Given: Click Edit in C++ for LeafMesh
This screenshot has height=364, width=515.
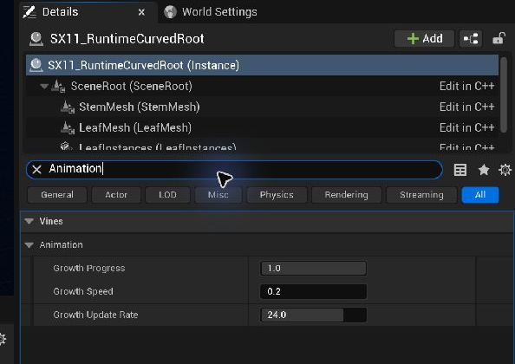Looking at the screenshot, I should (x=466, y=127).
